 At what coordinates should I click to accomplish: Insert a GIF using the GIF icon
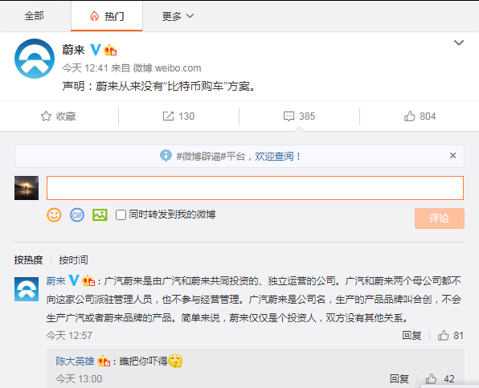click(x=77, y=215)
